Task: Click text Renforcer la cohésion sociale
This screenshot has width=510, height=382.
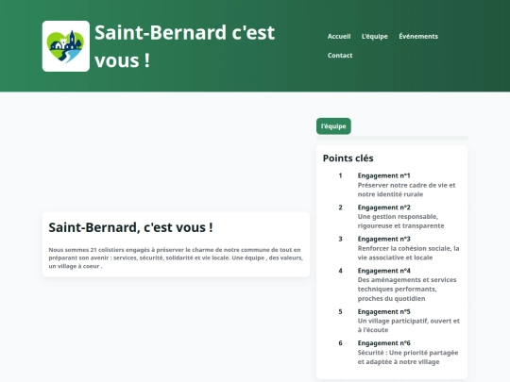Action: click(x=409, y=253)
